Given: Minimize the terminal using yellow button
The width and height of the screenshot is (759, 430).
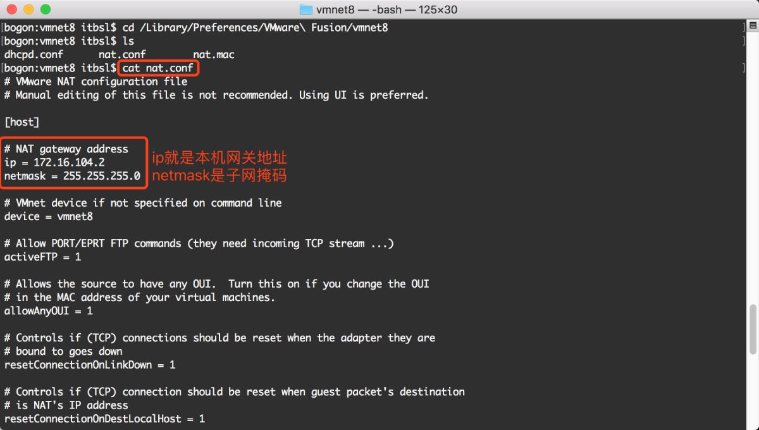Looking at the screenshot, I should [28, 9].
